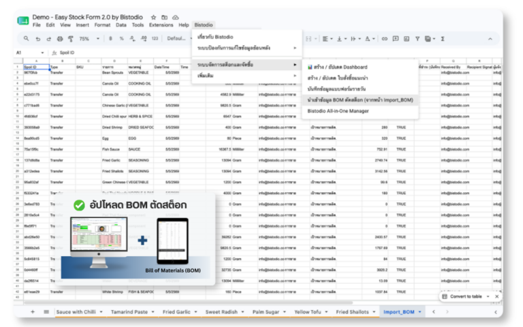
Task: Open the File menu
Action: 36,25
